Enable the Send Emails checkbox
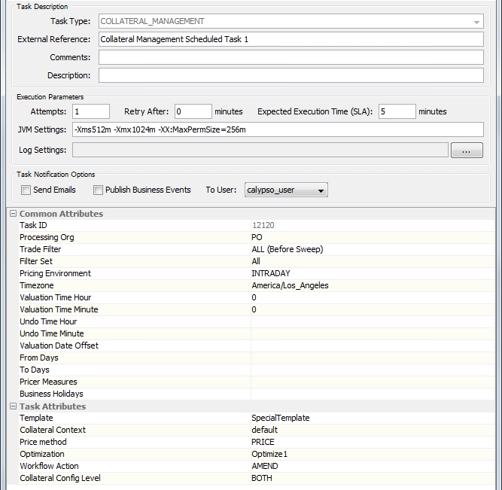Screen dimensions: 502x490 click(26, 190)
